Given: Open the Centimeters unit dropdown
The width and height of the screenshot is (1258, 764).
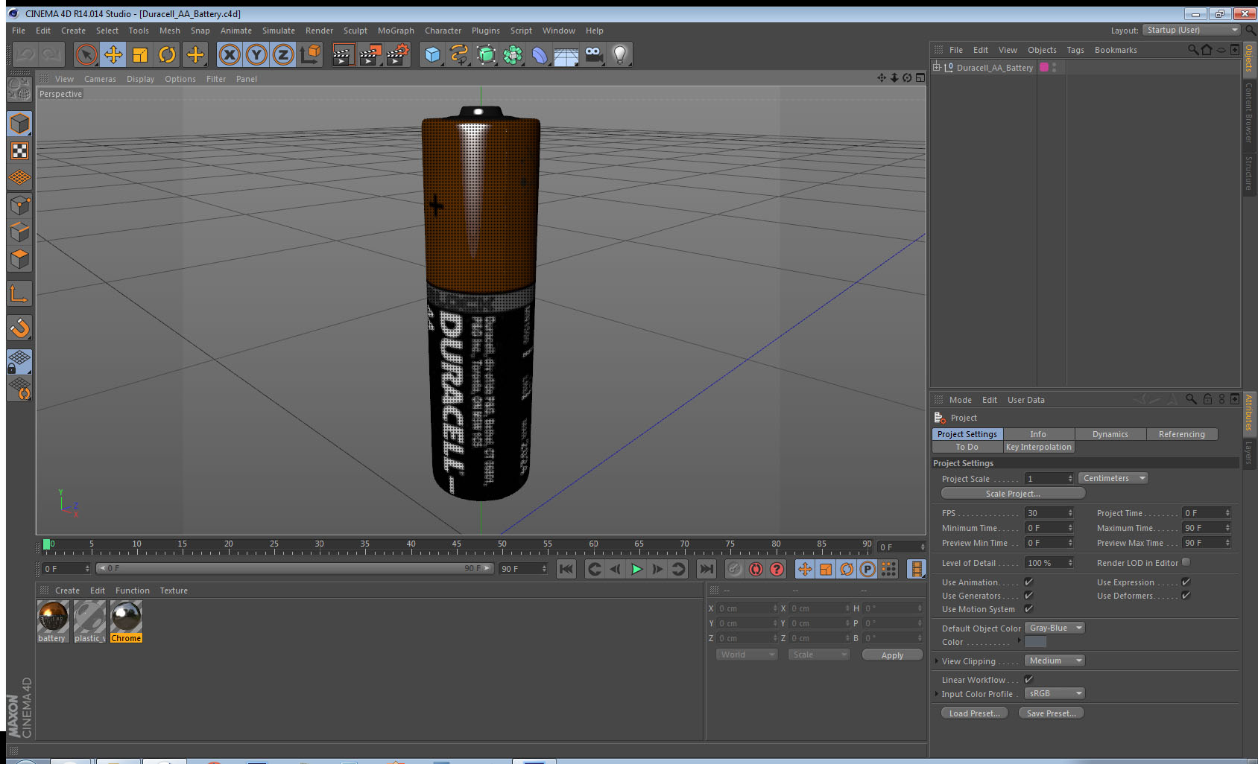Looking at the screenshot, I should point(1113,478).
